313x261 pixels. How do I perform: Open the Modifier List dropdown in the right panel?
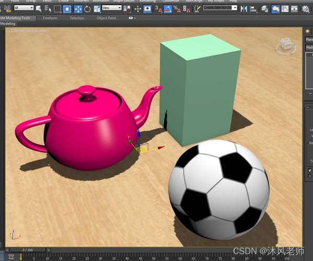coord(309,48)
